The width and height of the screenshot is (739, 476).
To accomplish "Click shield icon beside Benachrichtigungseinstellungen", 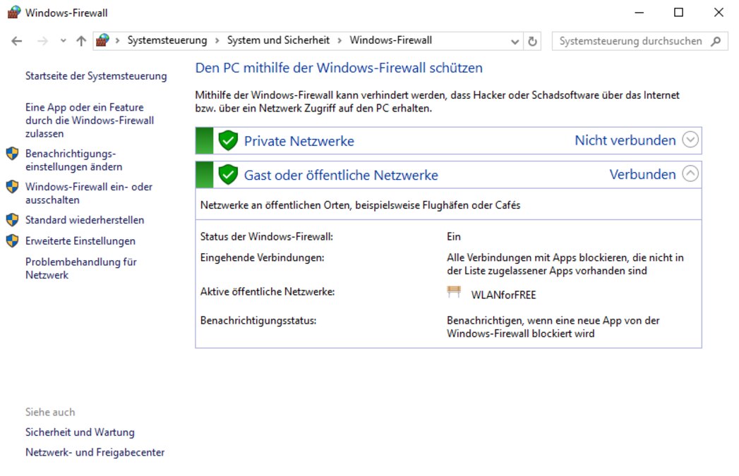I will click(x=12, y=154).
